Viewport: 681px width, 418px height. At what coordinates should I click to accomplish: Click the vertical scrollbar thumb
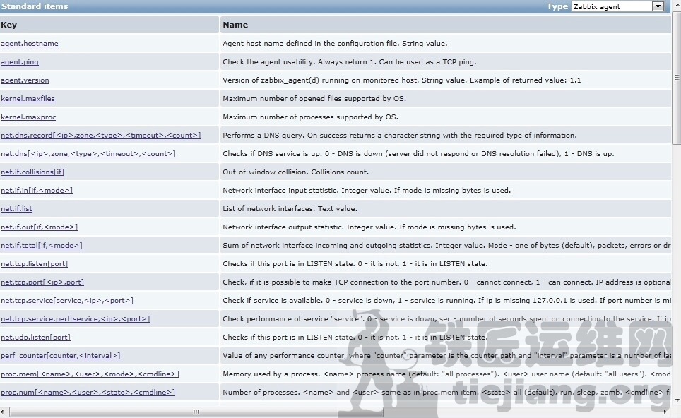coord(677,78)
